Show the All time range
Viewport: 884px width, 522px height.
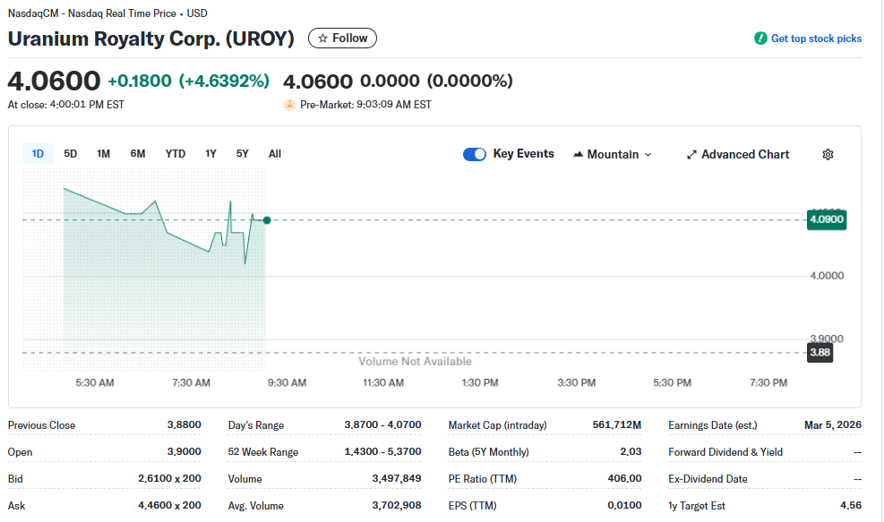point(275,154)
